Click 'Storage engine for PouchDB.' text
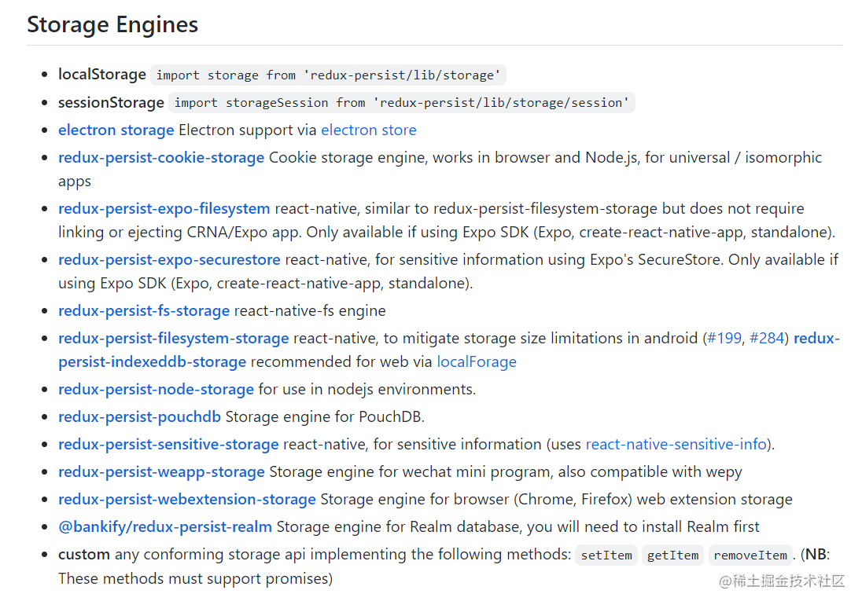 [325, 416]
